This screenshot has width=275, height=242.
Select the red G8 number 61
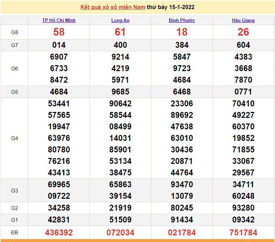click(120, 32)
